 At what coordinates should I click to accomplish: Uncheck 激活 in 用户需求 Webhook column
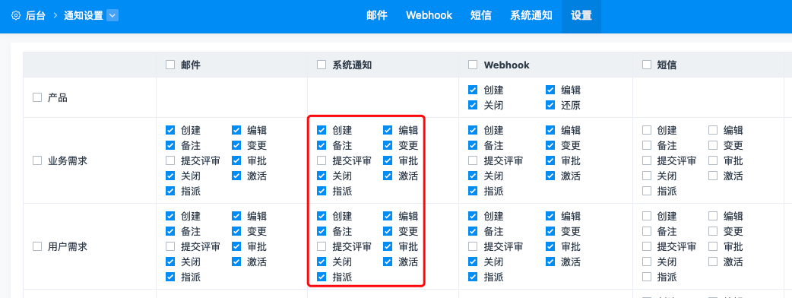pos(550,262)
